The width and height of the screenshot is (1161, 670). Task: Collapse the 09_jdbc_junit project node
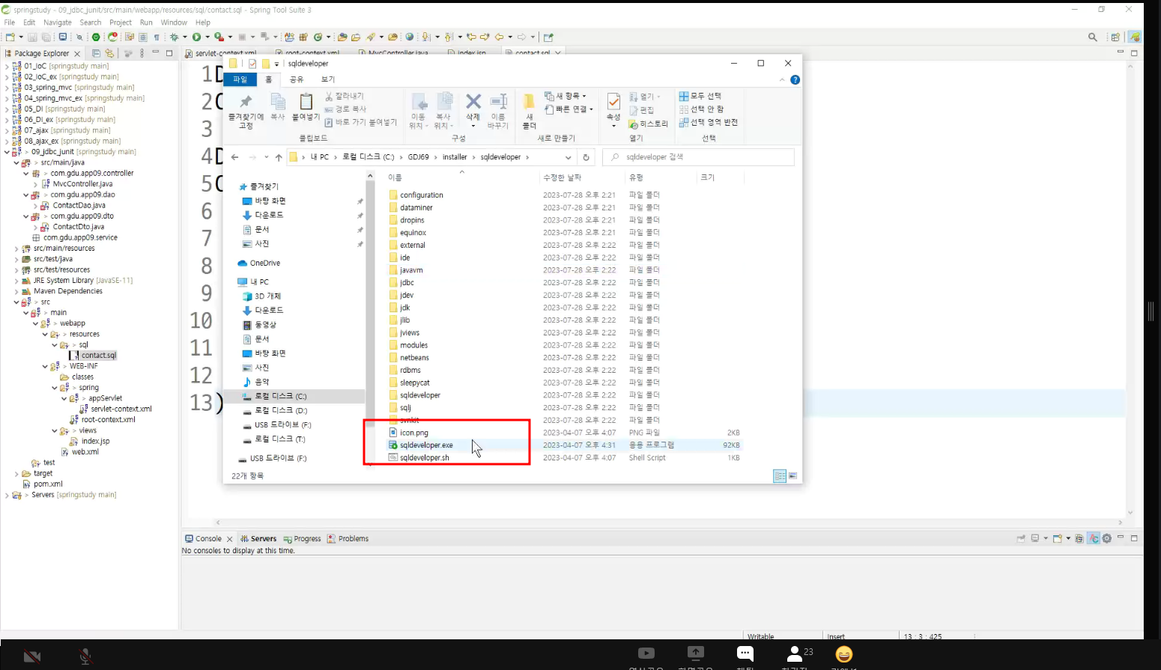7,152
